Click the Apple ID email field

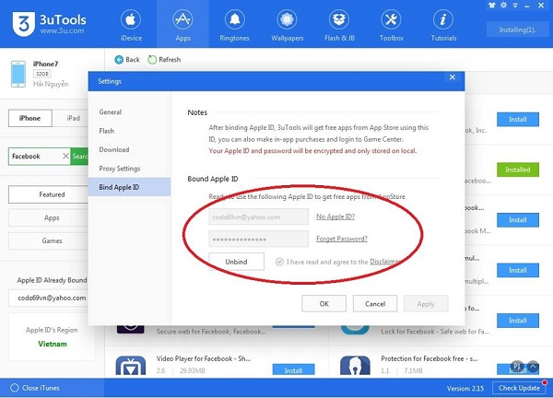click(x=258, y=217)
